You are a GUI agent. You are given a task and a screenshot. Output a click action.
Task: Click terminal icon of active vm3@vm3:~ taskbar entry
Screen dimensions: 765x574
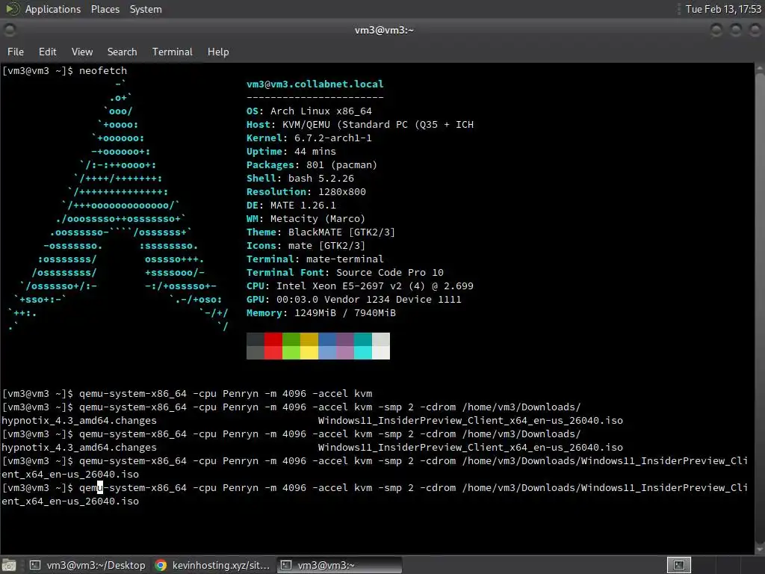tap(286, 565)
